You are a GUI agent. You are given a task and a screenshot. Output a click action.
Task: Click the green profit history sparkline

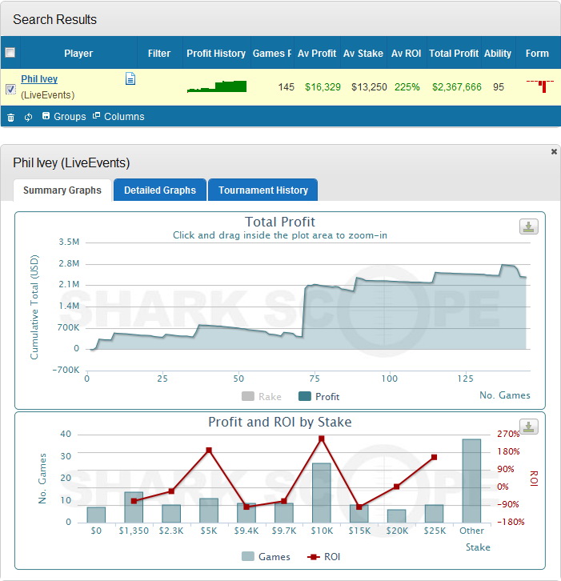217,86
